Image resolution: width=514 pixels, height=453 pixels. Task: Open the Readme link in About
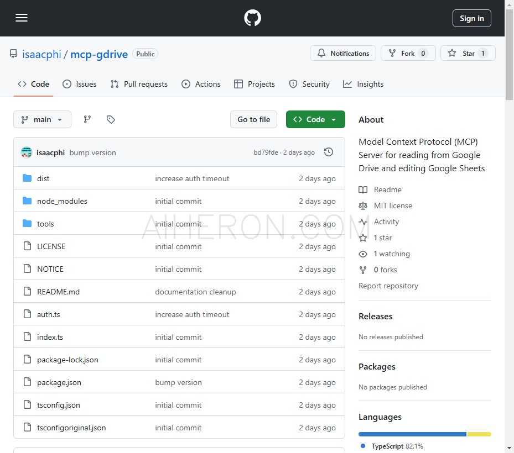[387, 189]
